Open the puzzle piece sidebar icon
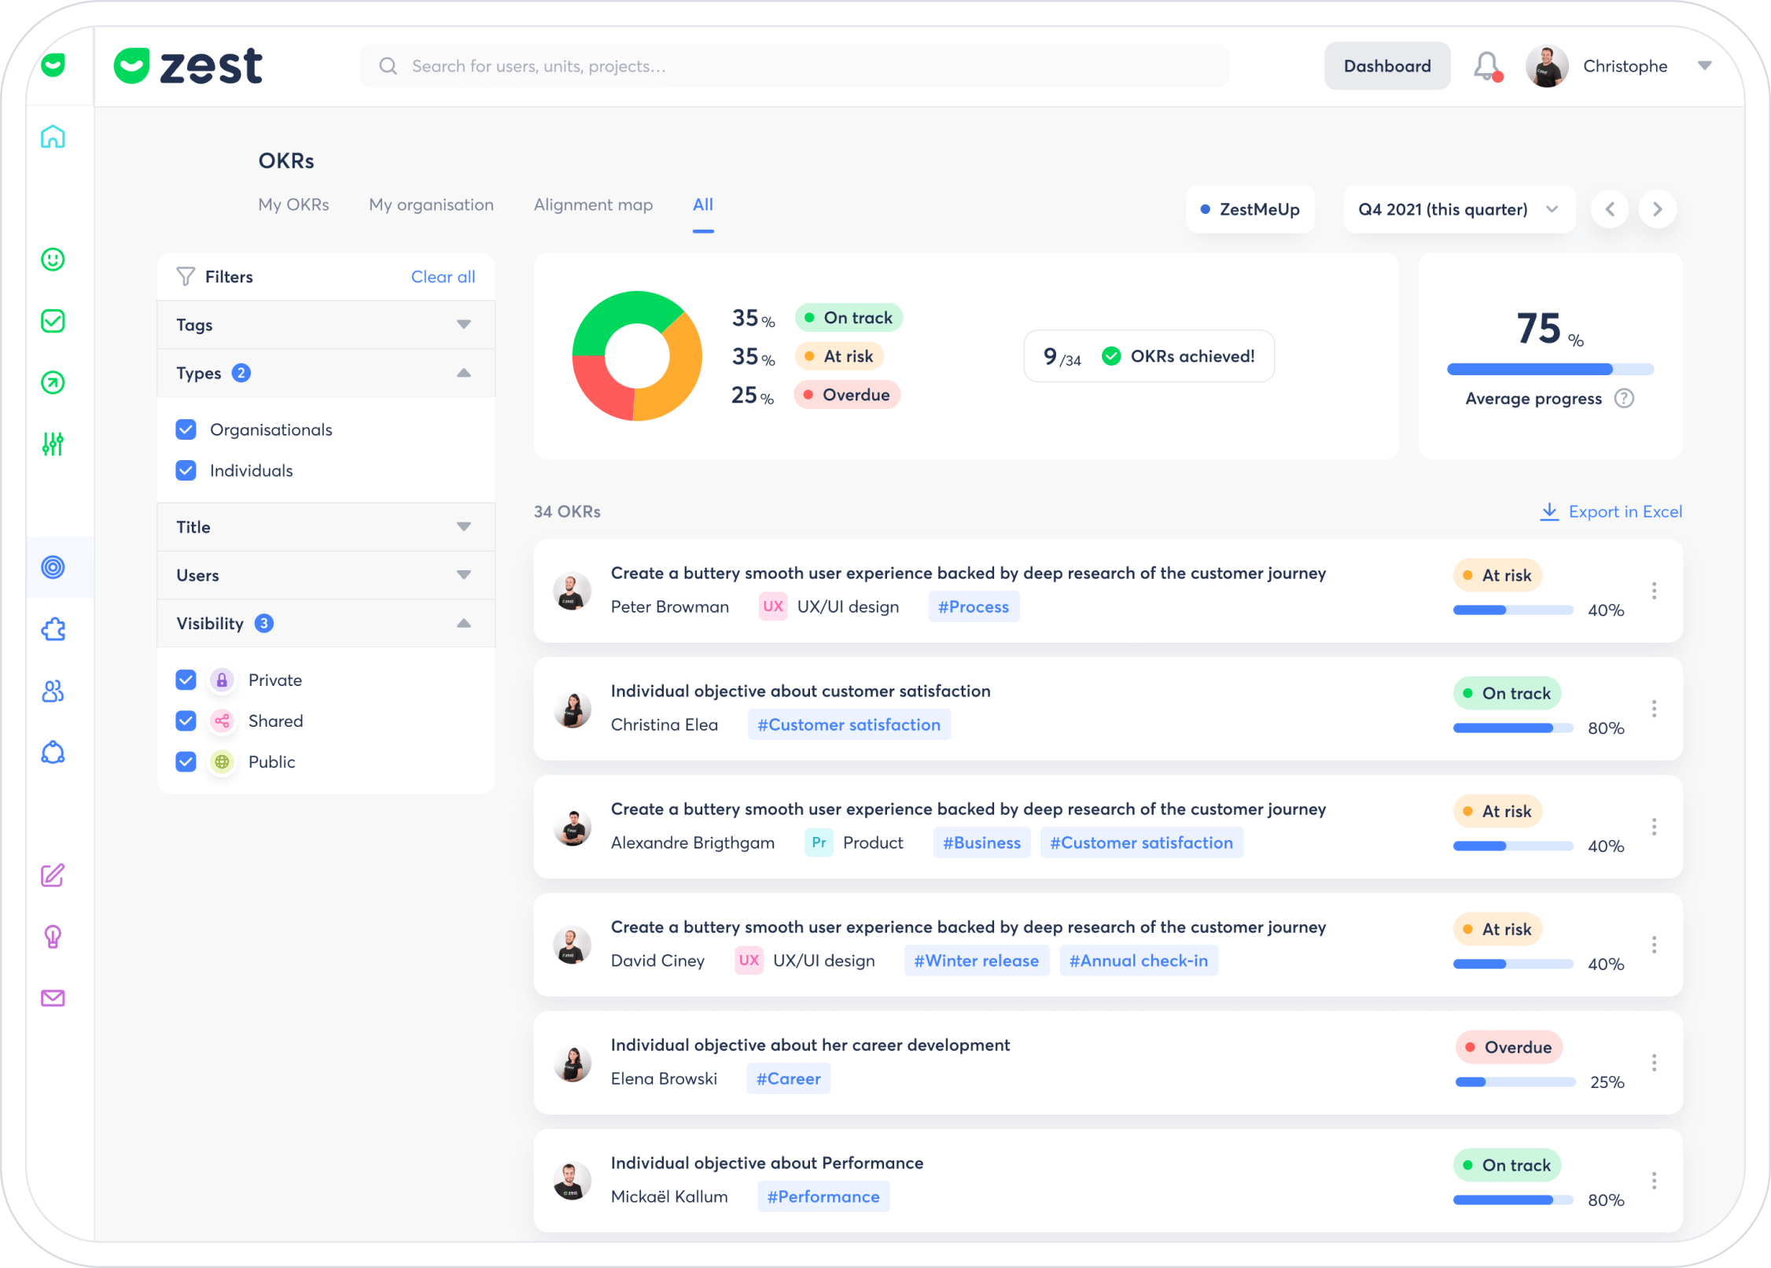Screen dimensions: 1771x1268 53,629
